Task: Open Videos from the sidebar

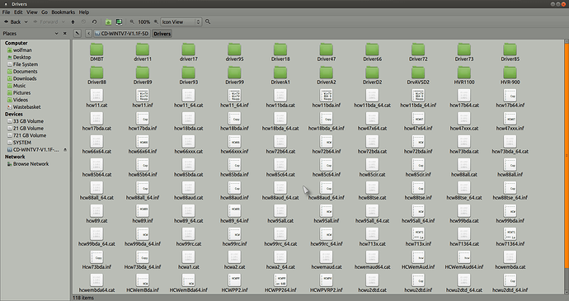Action: tap(21, 100)
